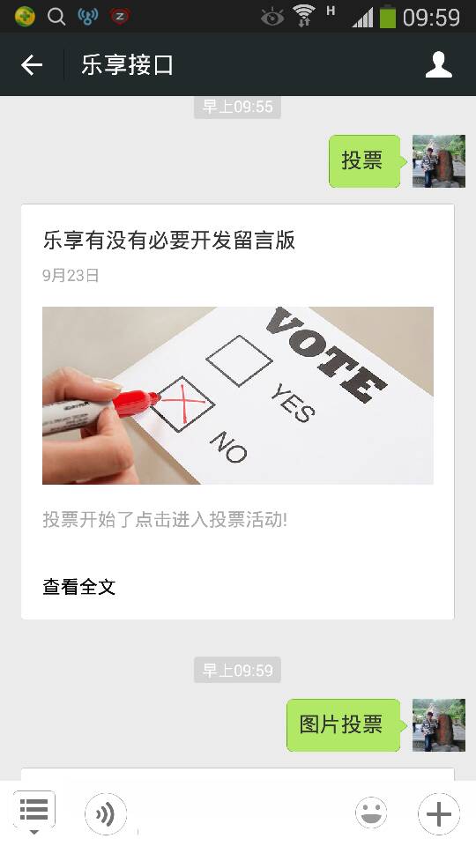Image resolution: width=476 pixels, height=846 pixels.
Task: Open the custom menu list icon
Action: [x=34, y=809]
